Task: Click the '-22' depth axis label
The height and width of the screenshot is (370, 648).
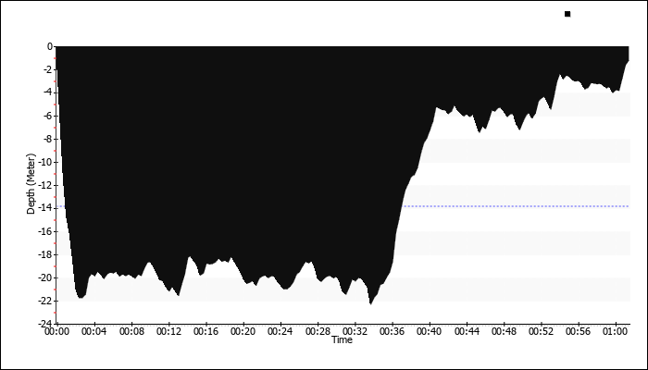Action: [x=46, y=301]
